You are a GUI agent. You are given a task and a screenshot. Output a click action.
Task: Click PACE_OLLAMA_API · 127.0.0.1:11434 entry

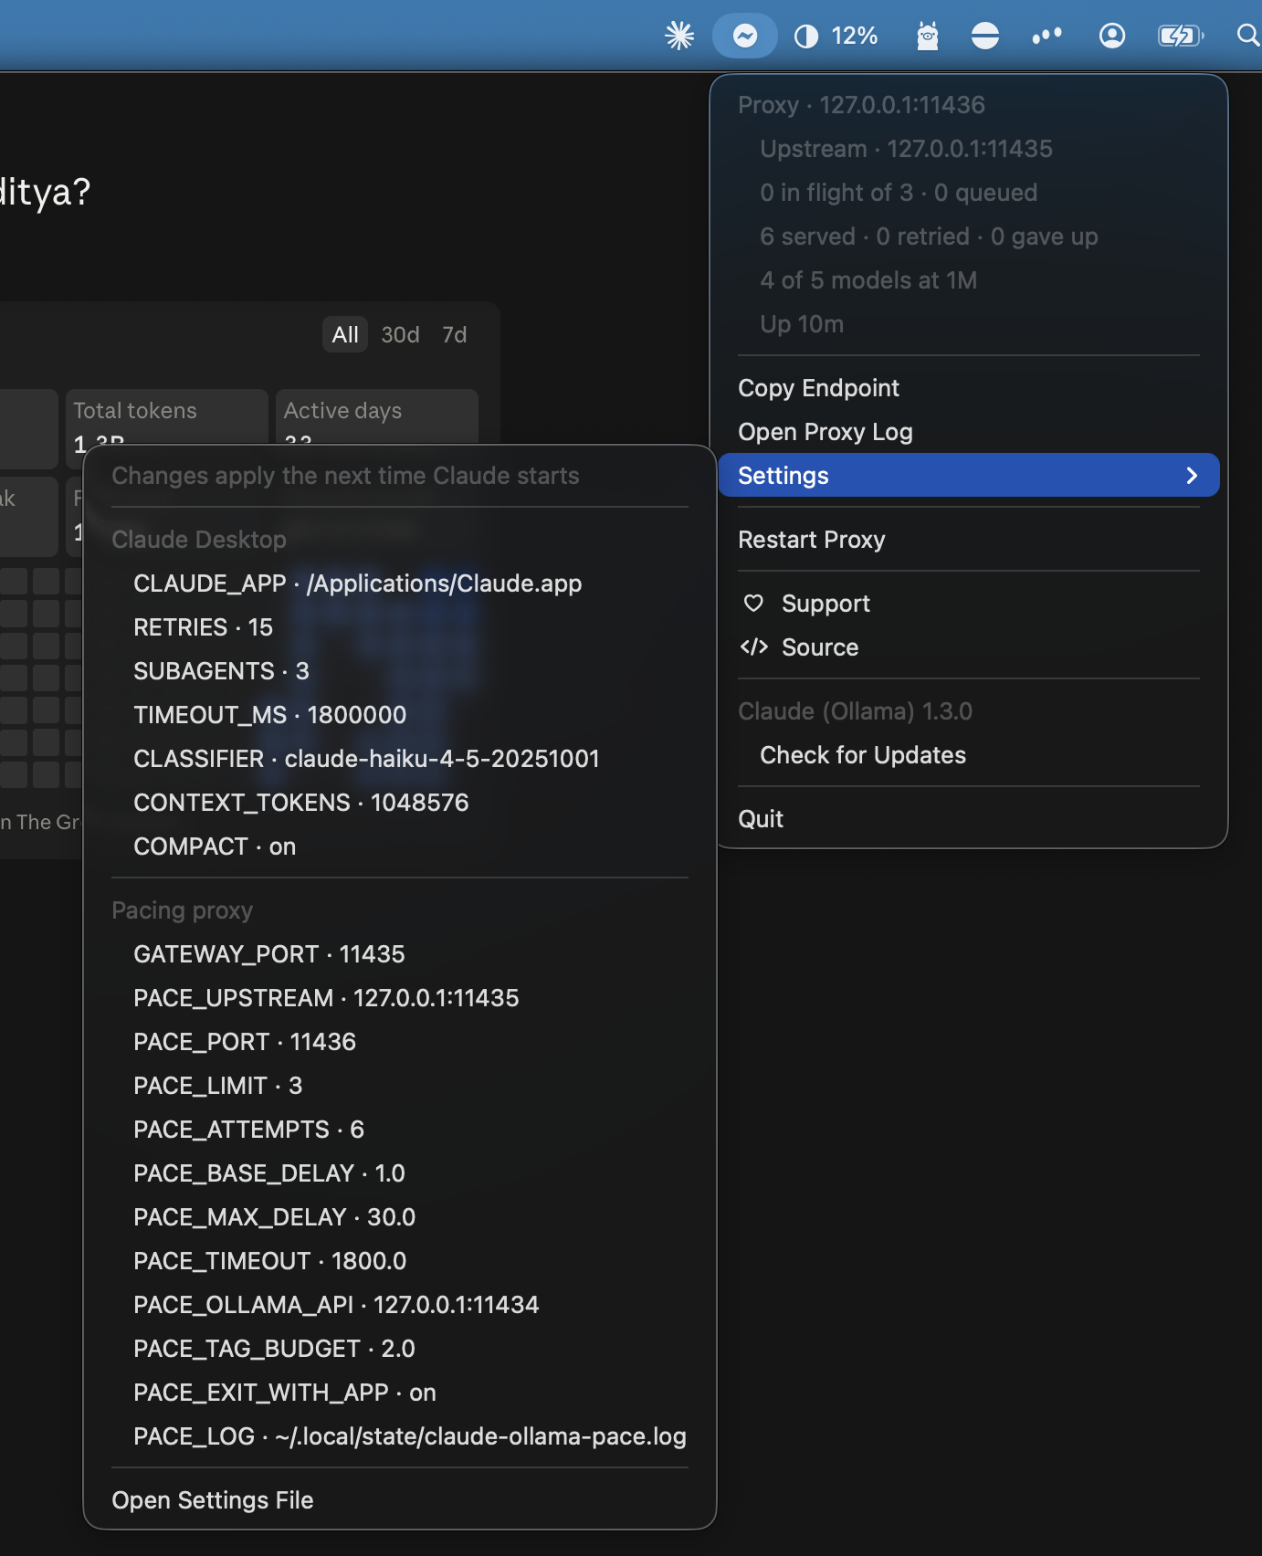[400, 1304]
